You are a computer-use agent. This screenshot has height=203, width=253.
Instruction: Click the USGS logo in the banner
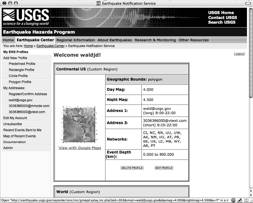(x=26, y=17)
